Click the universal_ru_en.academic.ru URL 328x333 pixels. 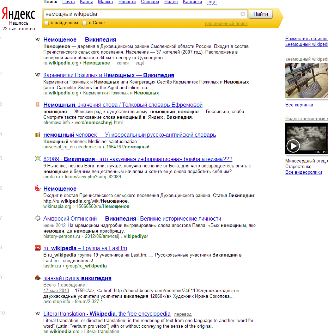point(98,147)
